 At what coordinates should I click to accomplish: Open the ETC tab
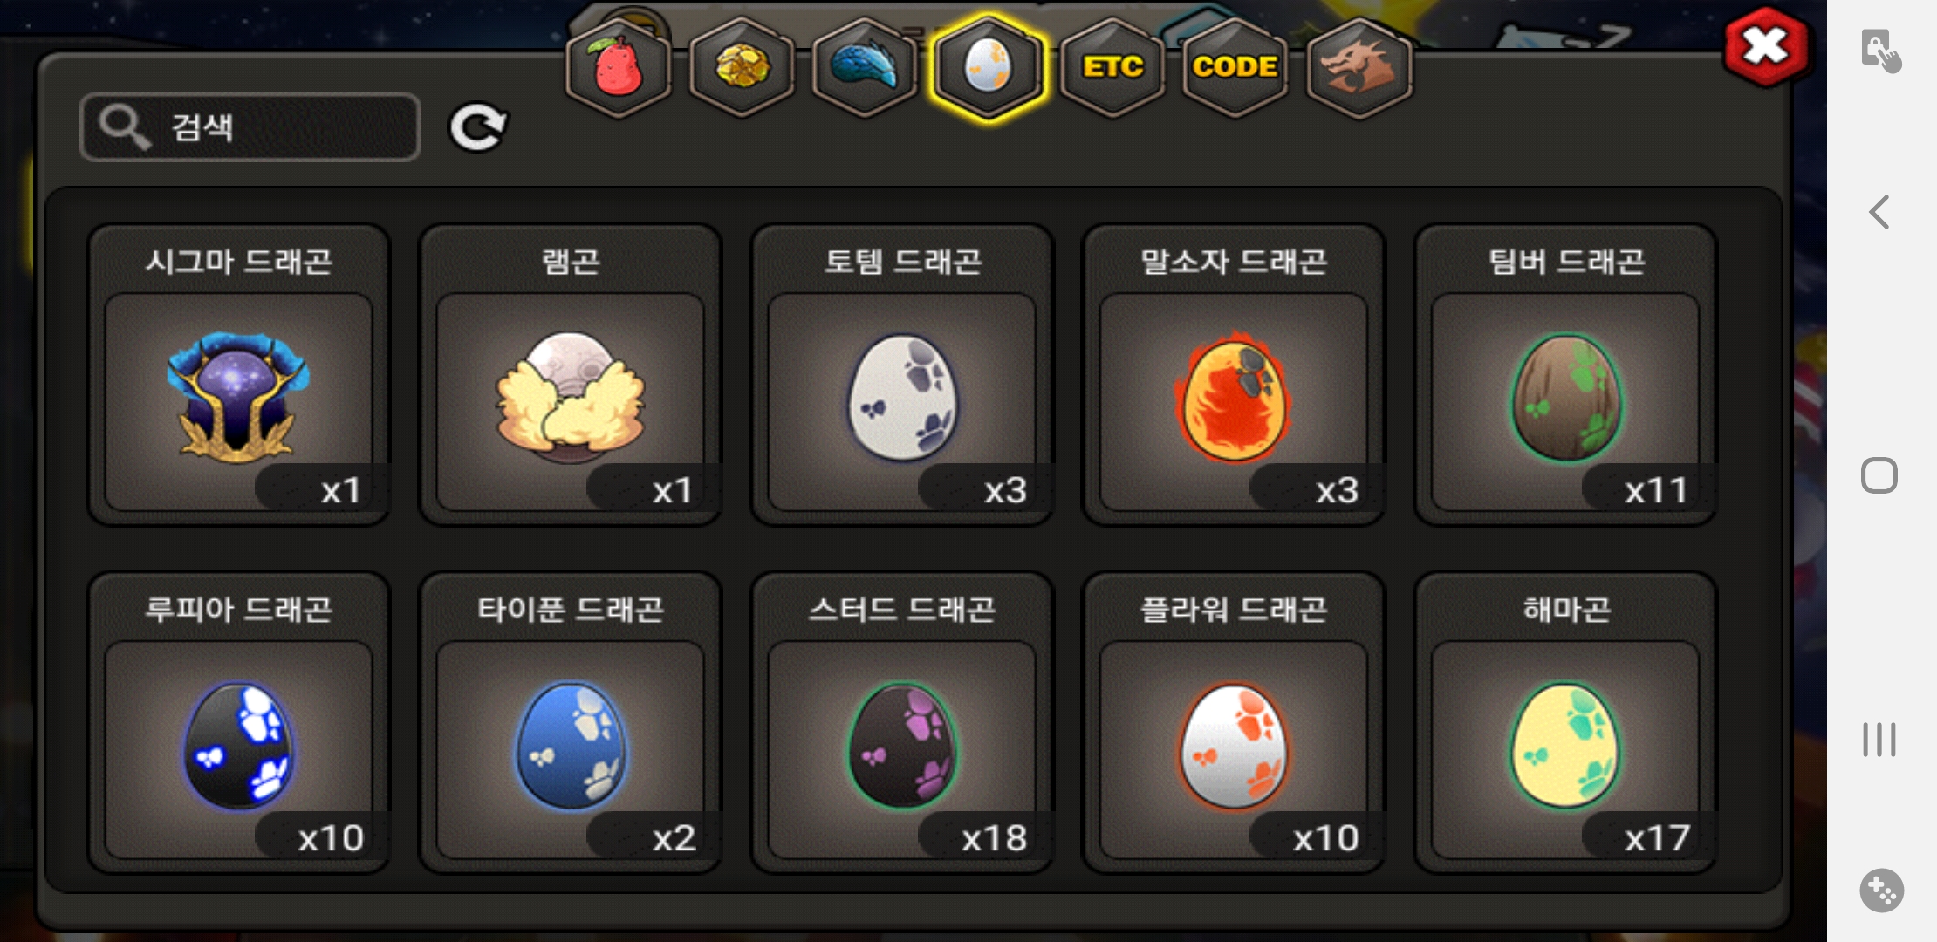1112,68
